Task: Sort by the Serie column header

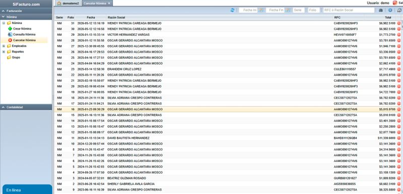Action: coord(59,18)
